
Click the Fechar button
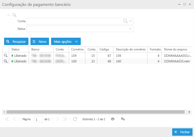[182, 132]
